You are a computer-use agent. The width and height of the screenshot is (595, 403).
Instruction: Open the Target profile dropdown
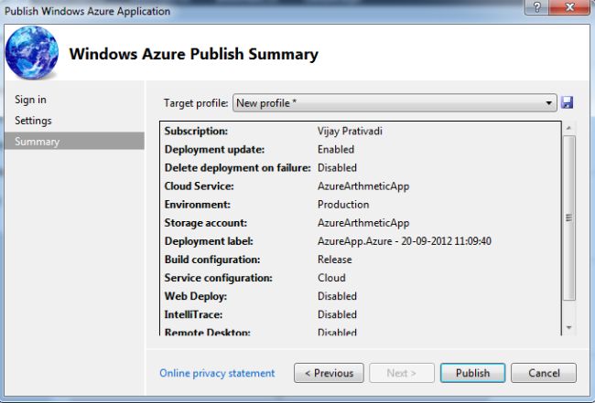[x=395, y=103]
